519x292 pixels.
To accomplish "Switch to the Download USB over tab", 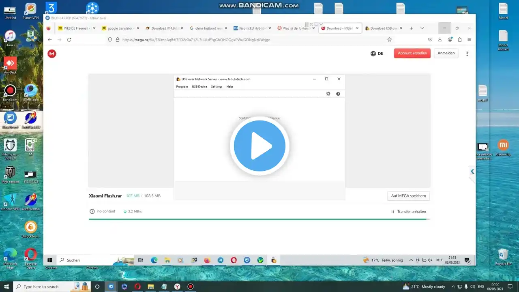I will click(x=383, y=28).
